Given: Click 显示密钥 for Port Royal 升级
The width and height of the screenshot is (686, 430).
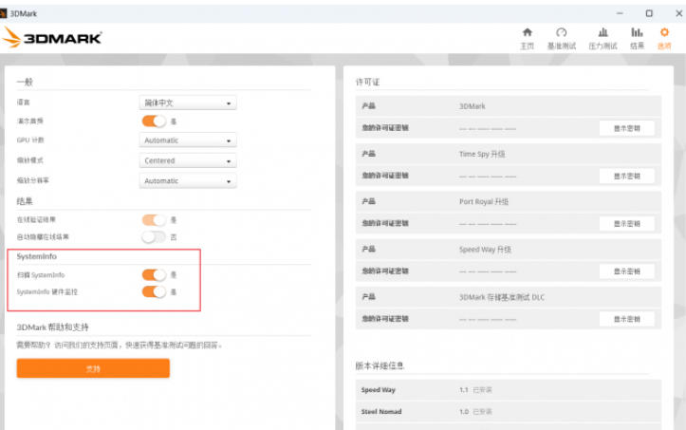Looking at the screenshot, I should (626, 224).
